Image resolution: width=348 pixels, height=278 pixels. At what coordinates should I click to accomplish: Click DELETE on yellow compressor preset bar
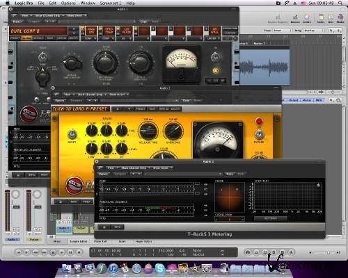pyautogui.click(x=175, y=108)
